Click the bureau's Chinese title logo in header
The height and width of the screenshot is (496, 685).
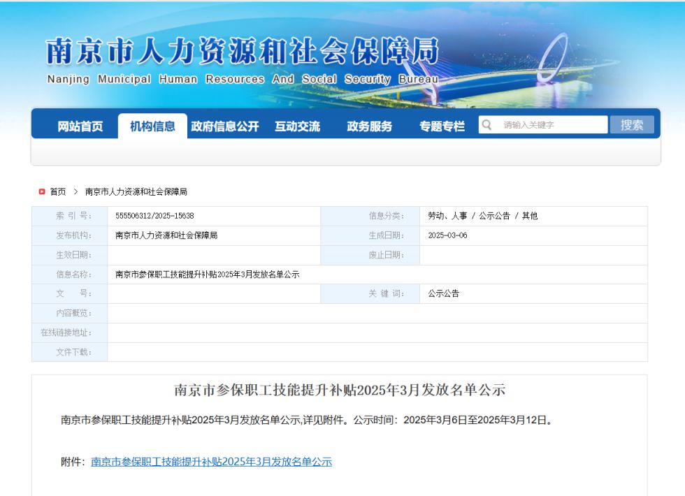click(x=242, y=52)
